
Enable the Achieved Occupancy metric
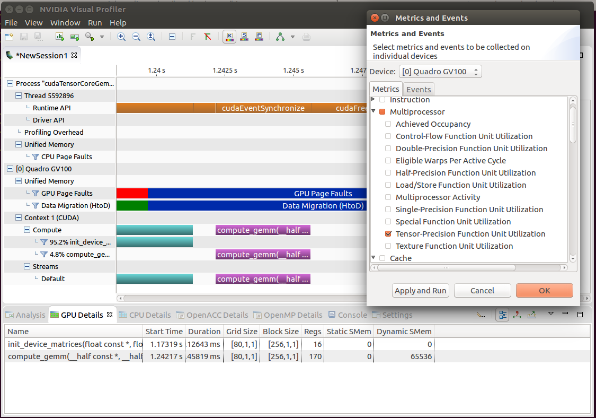388,124
